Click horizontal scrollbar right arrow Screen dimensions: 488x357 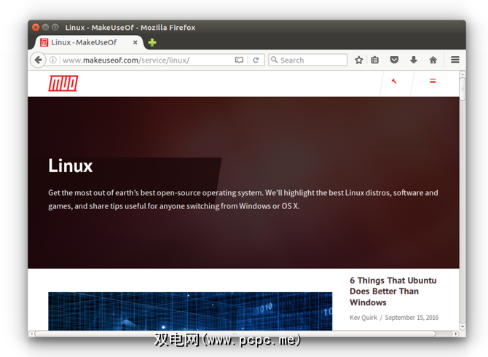pyautogui.click(x=456, y=334)
